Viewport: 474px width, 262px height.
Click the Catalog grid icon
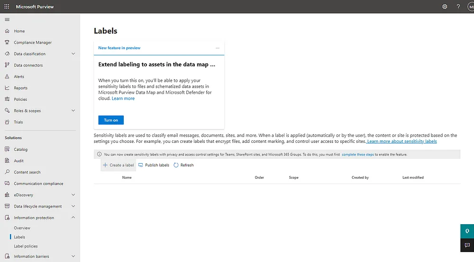(x=7, y=149)
